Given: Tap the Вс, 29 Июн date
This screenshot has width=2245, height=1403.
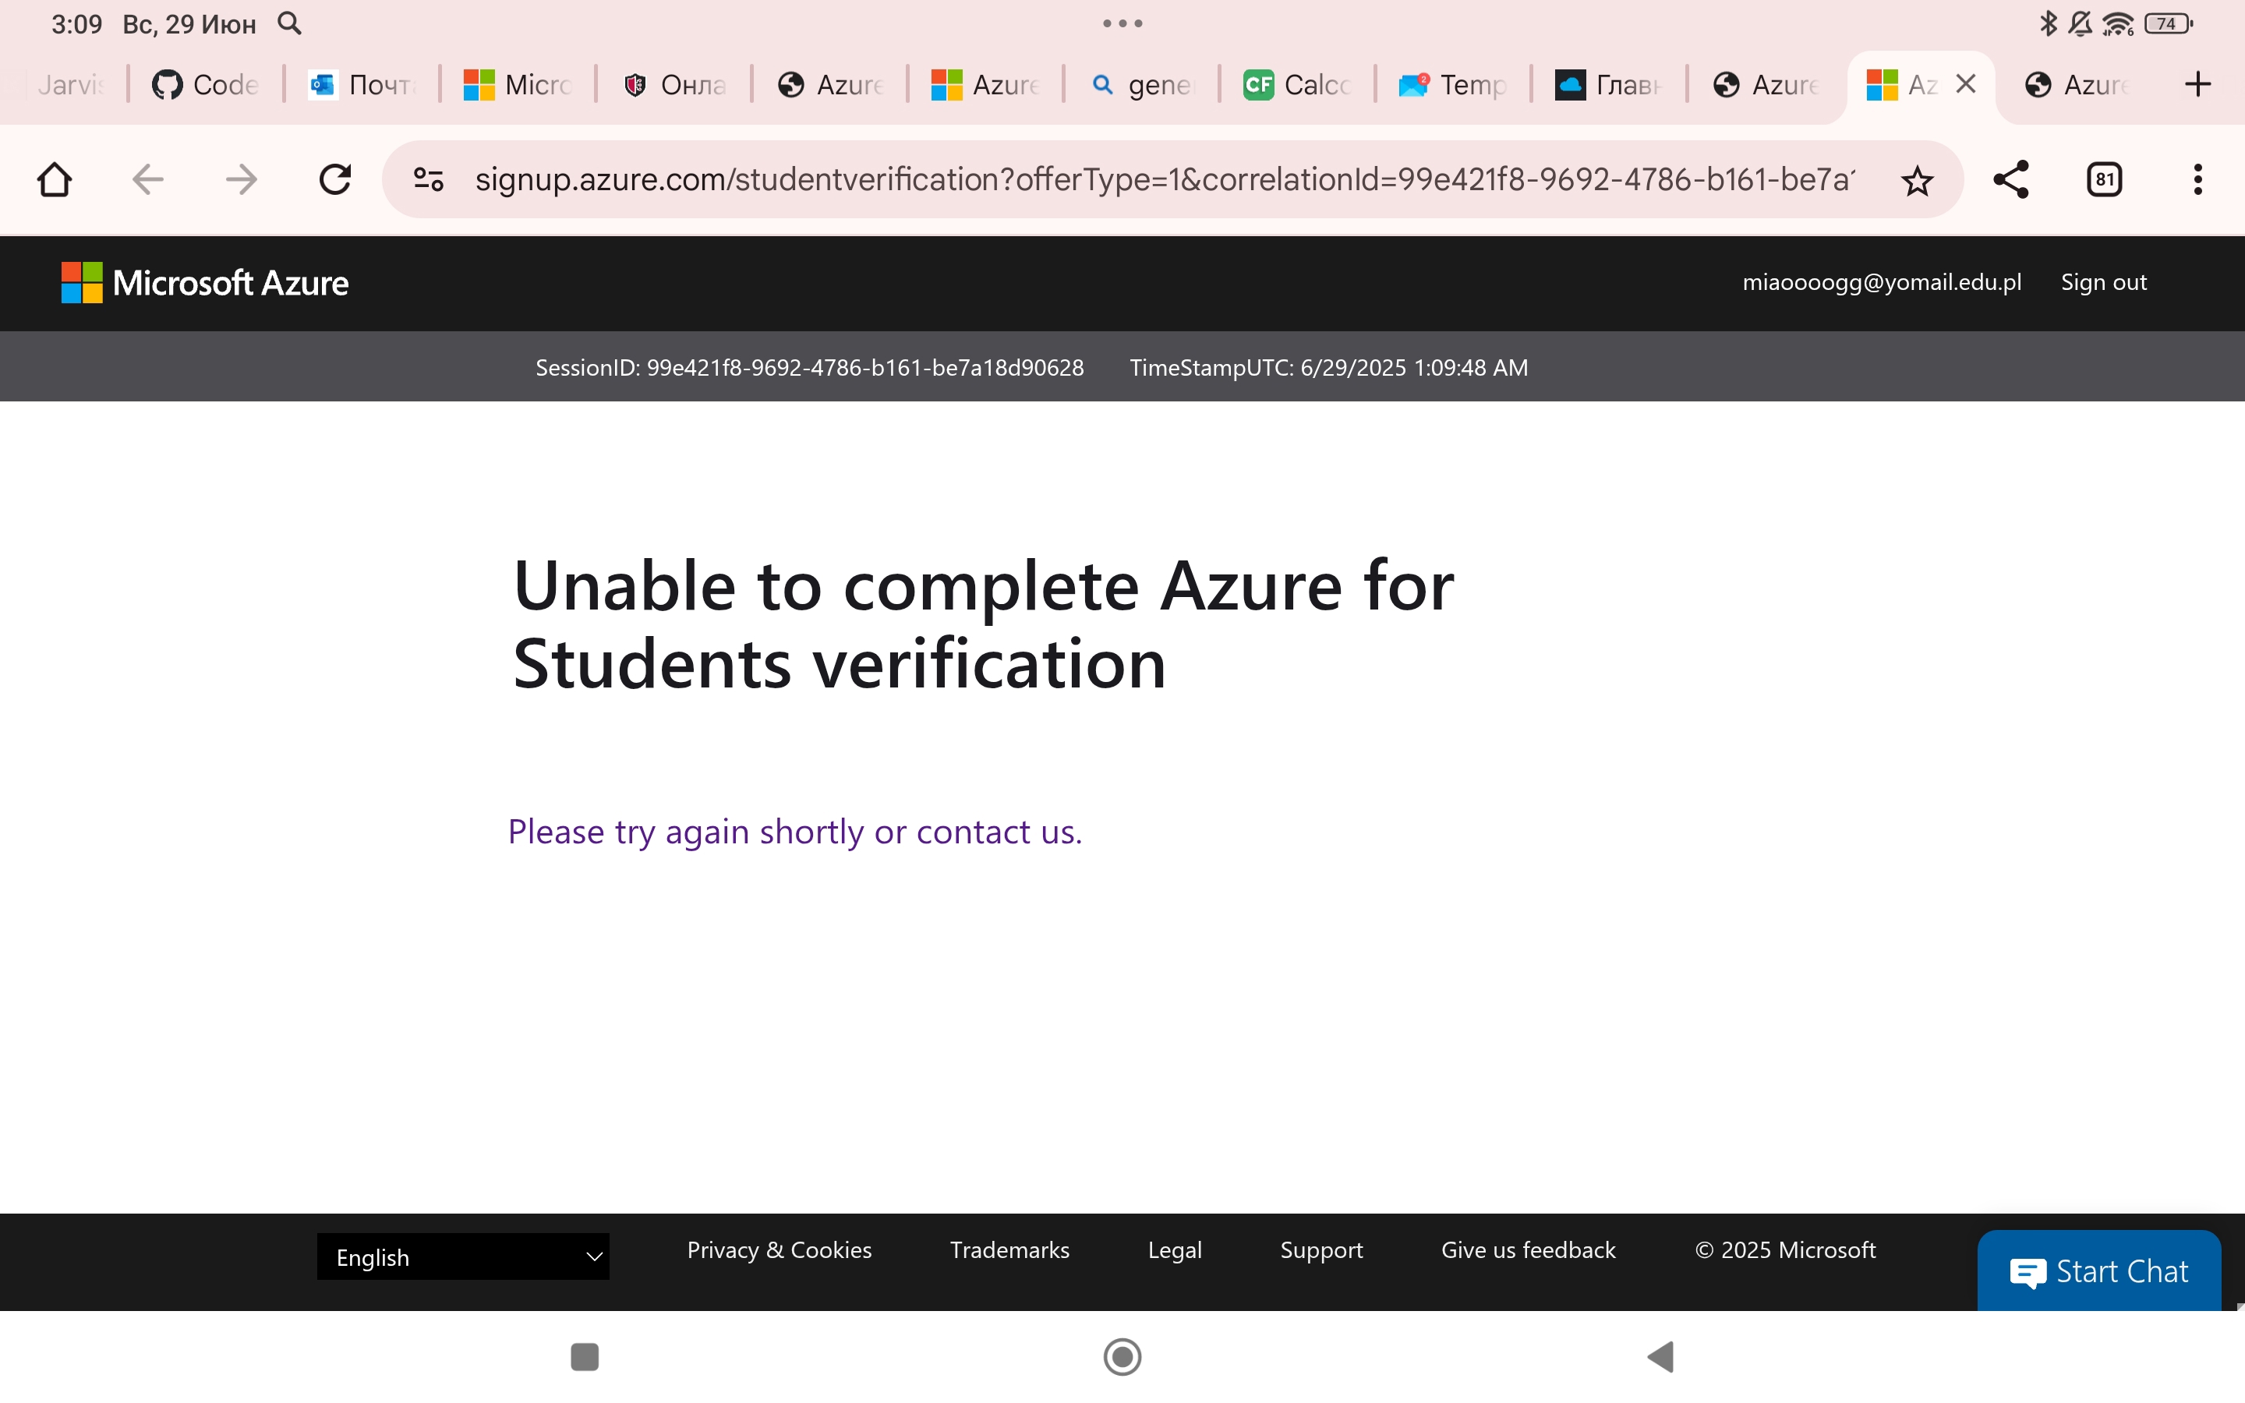Looking at the screenshot, I should coord(189,24).
